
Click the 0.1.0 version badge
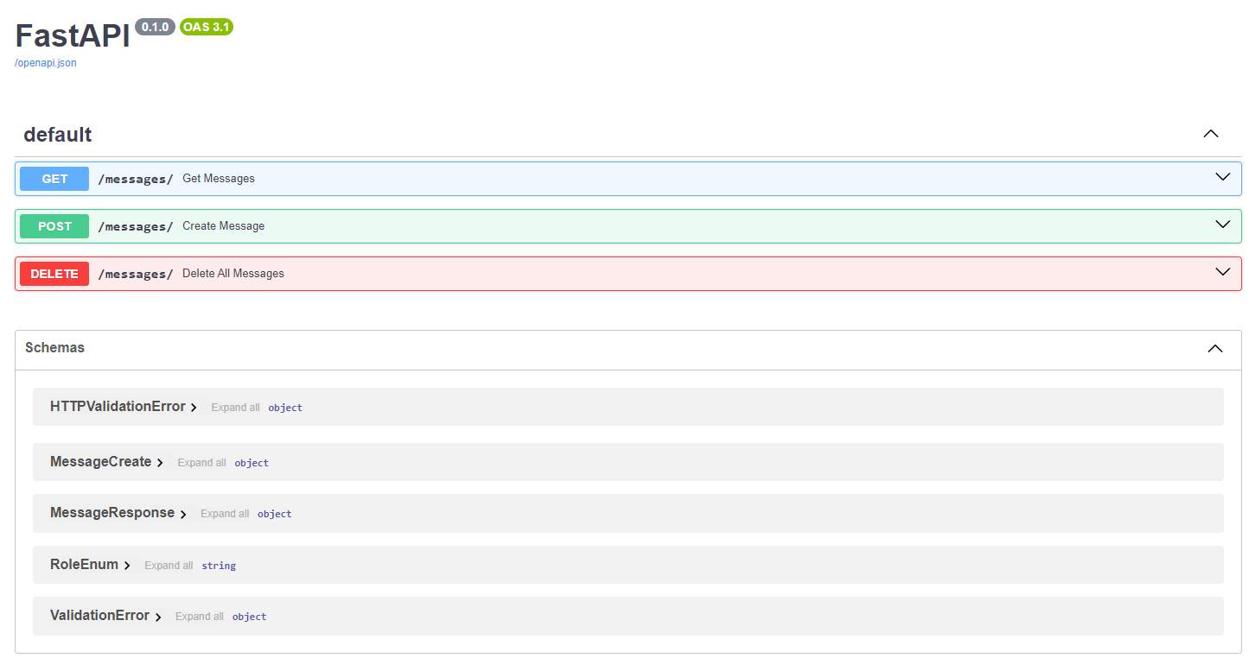pos(155,27)
